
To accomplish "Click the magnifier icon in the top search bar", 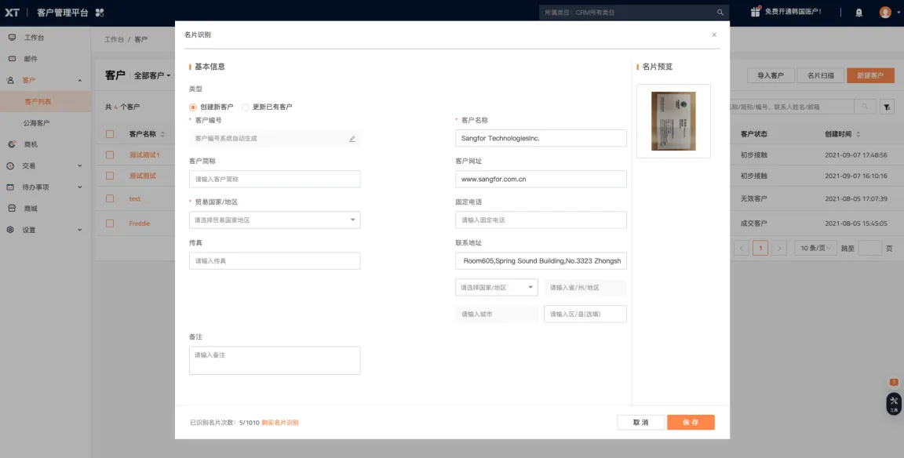I will click(x=720, y=12).
